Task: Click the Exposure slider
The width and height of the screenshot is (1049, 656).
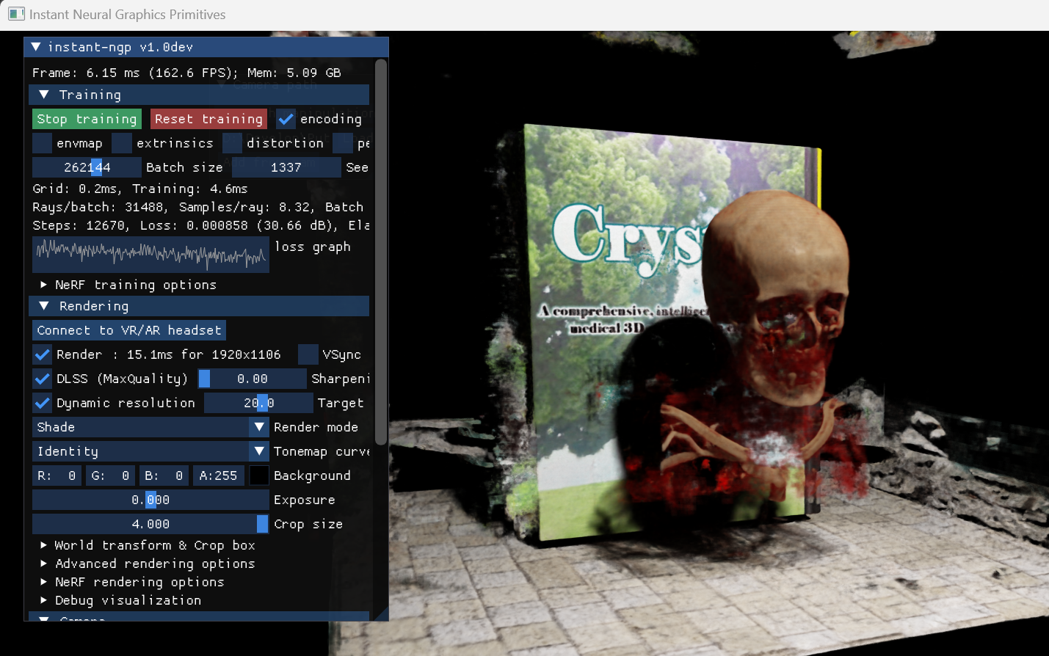Action: pyautogui.click(x=150, y=500)
